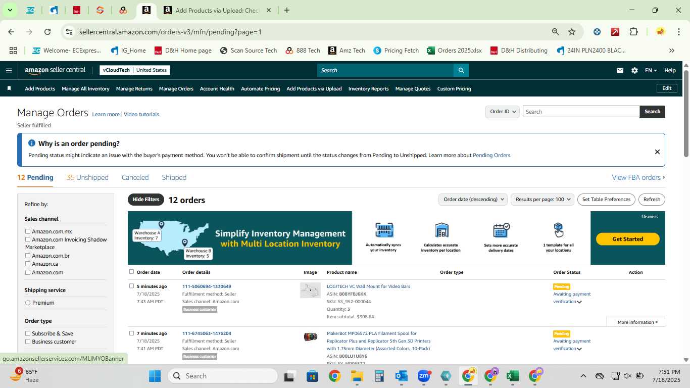Bookmark this page with star icon
690x388 pixels.
pos(572,32)
